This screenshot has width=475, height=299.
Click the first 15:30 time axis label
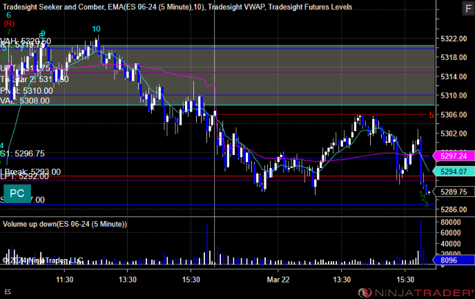[x=191, y=280]
